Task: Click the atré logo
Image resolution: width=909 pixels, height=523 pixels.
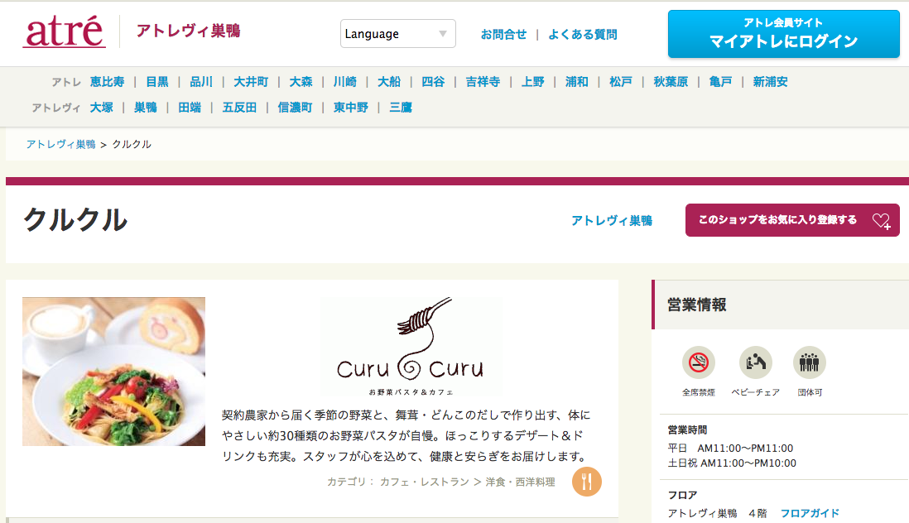Action: [x=65, y=31]
